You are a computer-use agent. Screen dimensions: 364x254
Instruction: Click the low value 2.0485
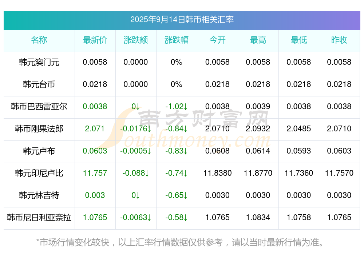pos(298,128)
